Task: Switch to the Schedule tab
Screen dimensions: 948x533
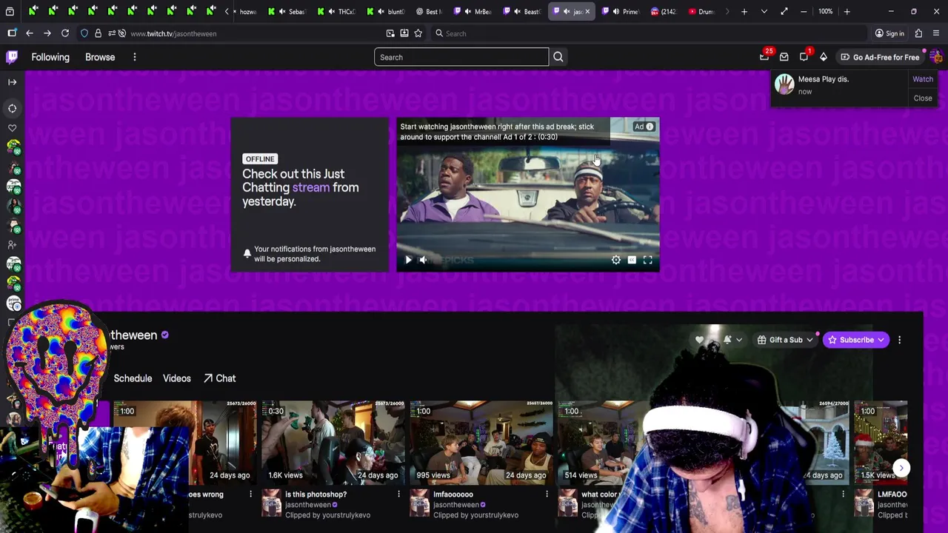Action: 133,378
